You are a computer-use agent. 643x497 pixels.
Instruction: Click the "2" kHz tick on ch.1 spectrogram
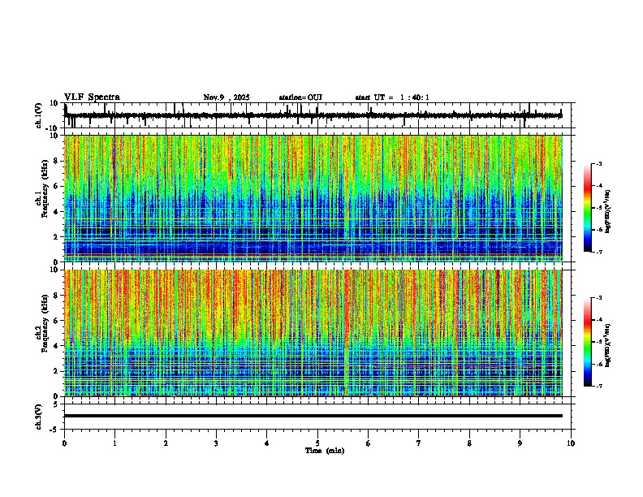(x=56, y=236)
